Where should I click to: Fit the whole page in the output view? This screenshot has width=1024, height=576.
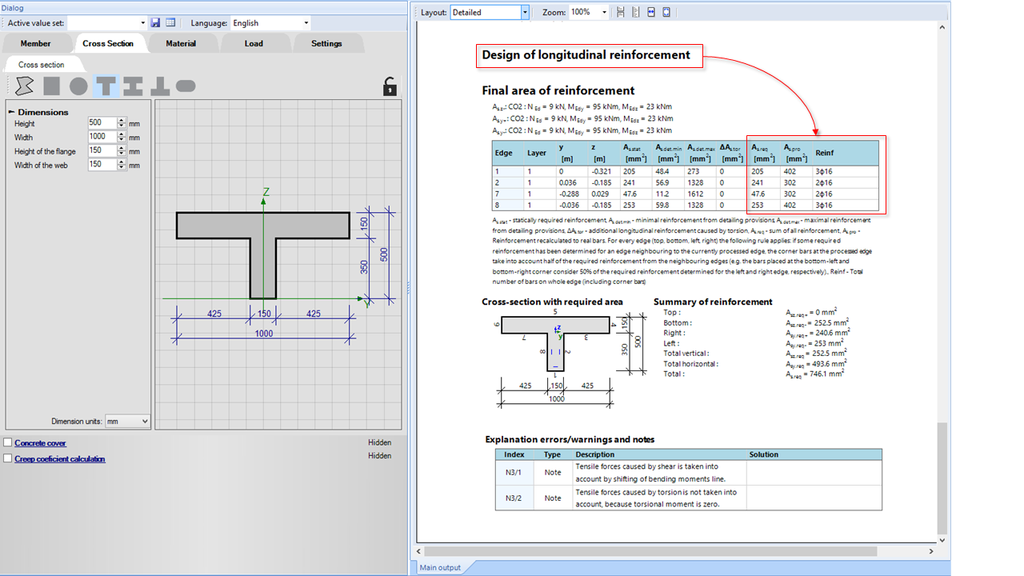666,13
